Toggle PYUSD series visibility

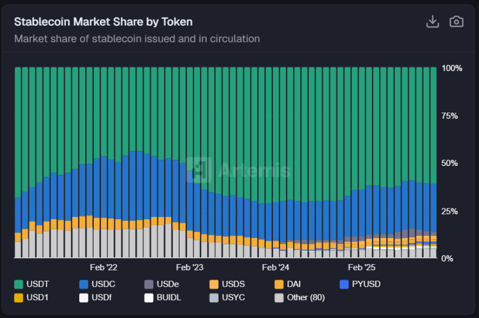click(x=366, y=284)
